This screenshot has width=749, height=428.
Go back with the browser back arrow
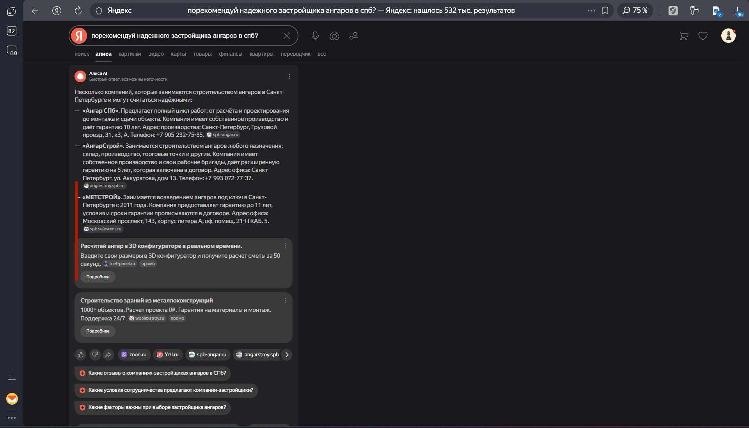35,11
